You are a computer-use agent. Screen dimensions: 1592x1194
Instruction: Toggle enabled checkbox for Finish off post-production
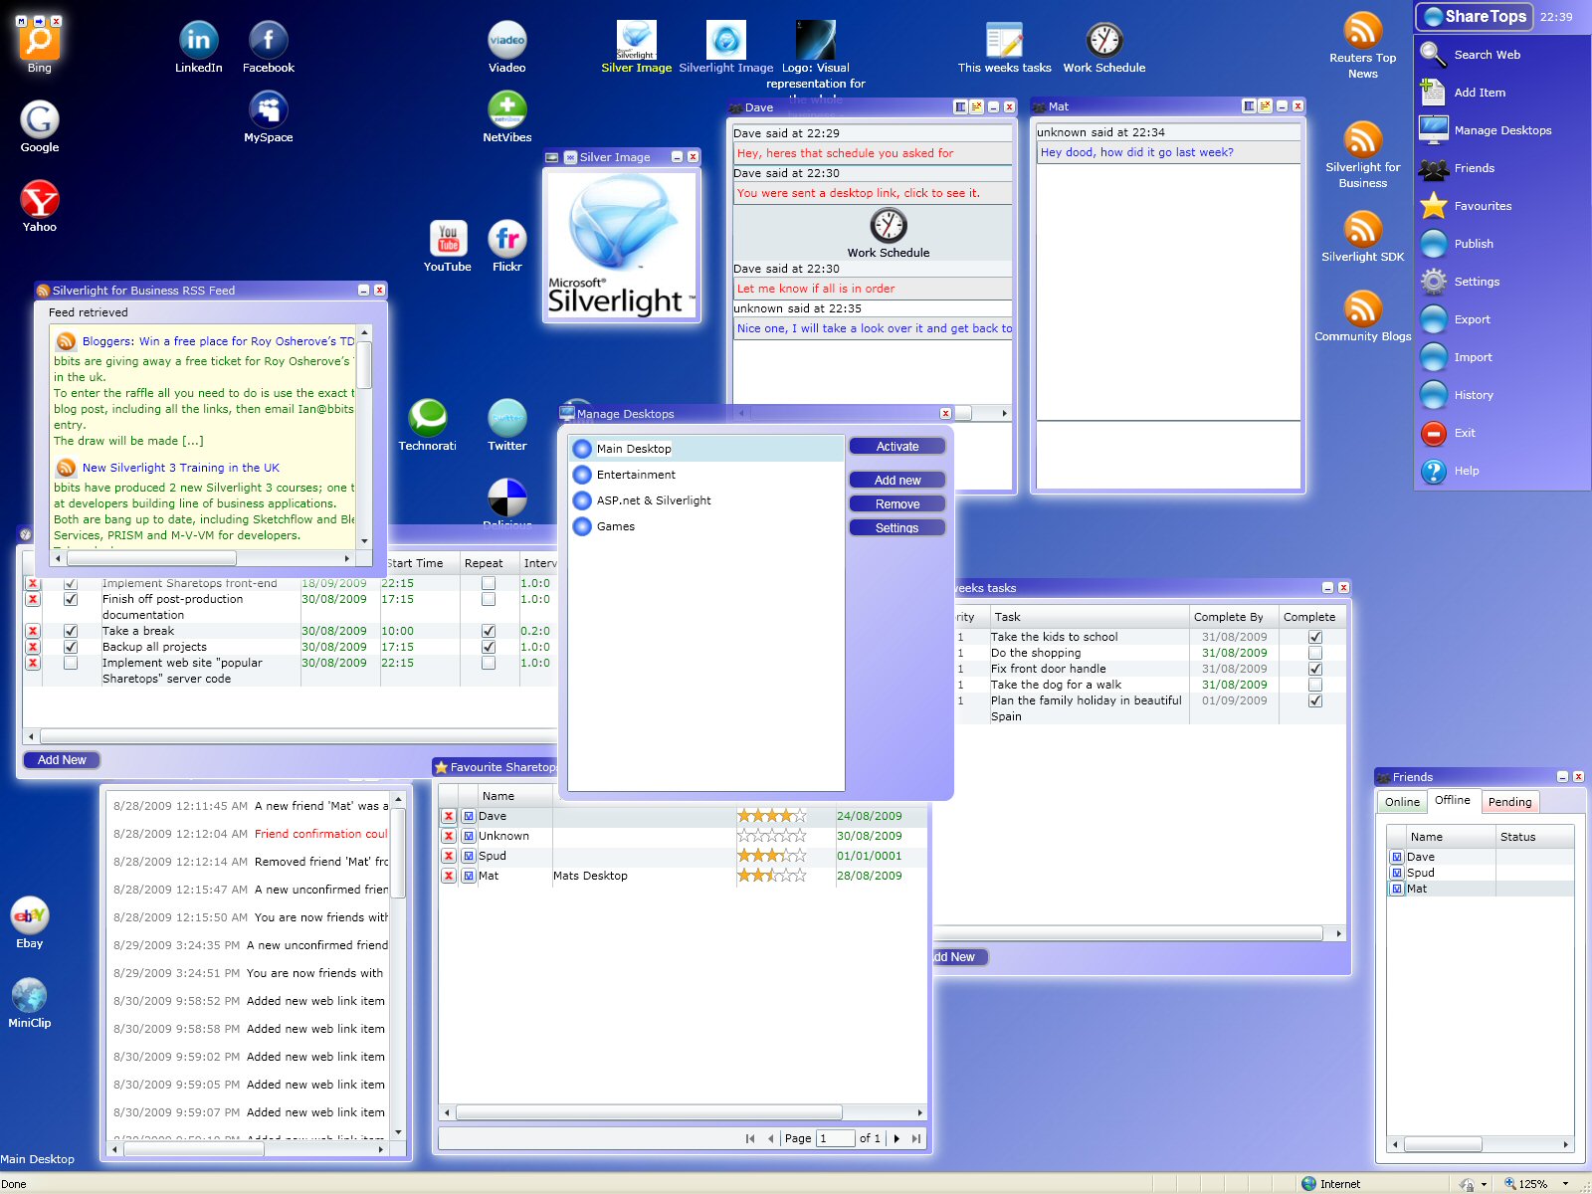71,599
